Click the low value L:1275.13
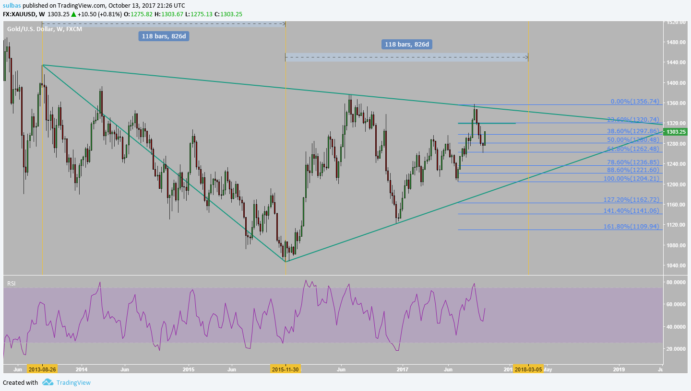 click(199, 14)
